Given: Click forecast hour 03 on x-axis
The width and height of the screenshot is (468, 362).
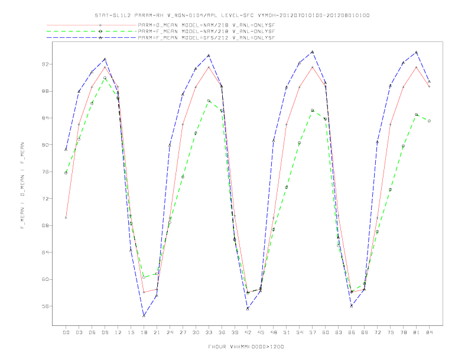Looking at the screenshot, I should coord(79,332).
